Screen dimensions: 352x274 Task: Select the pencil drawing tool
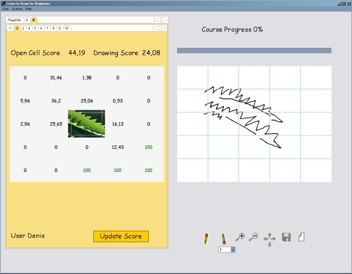click(206, 238)
